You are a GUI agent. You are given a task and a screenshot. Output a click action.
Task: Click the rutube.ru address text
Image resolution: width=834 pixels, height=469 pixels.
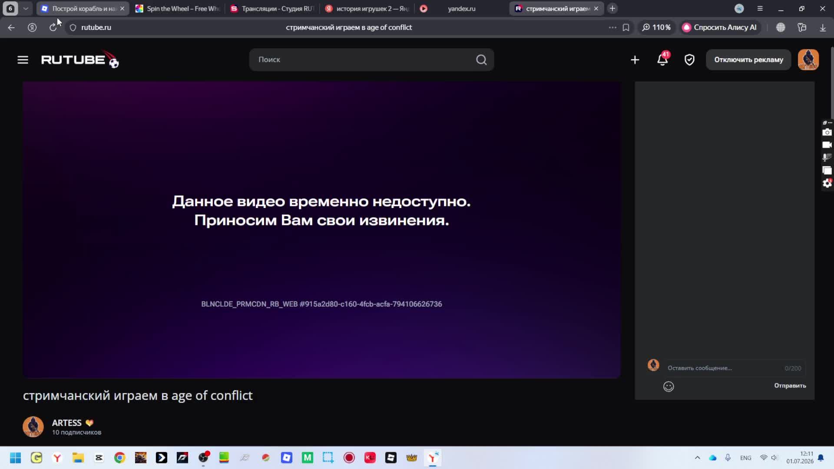click(96, 27)
